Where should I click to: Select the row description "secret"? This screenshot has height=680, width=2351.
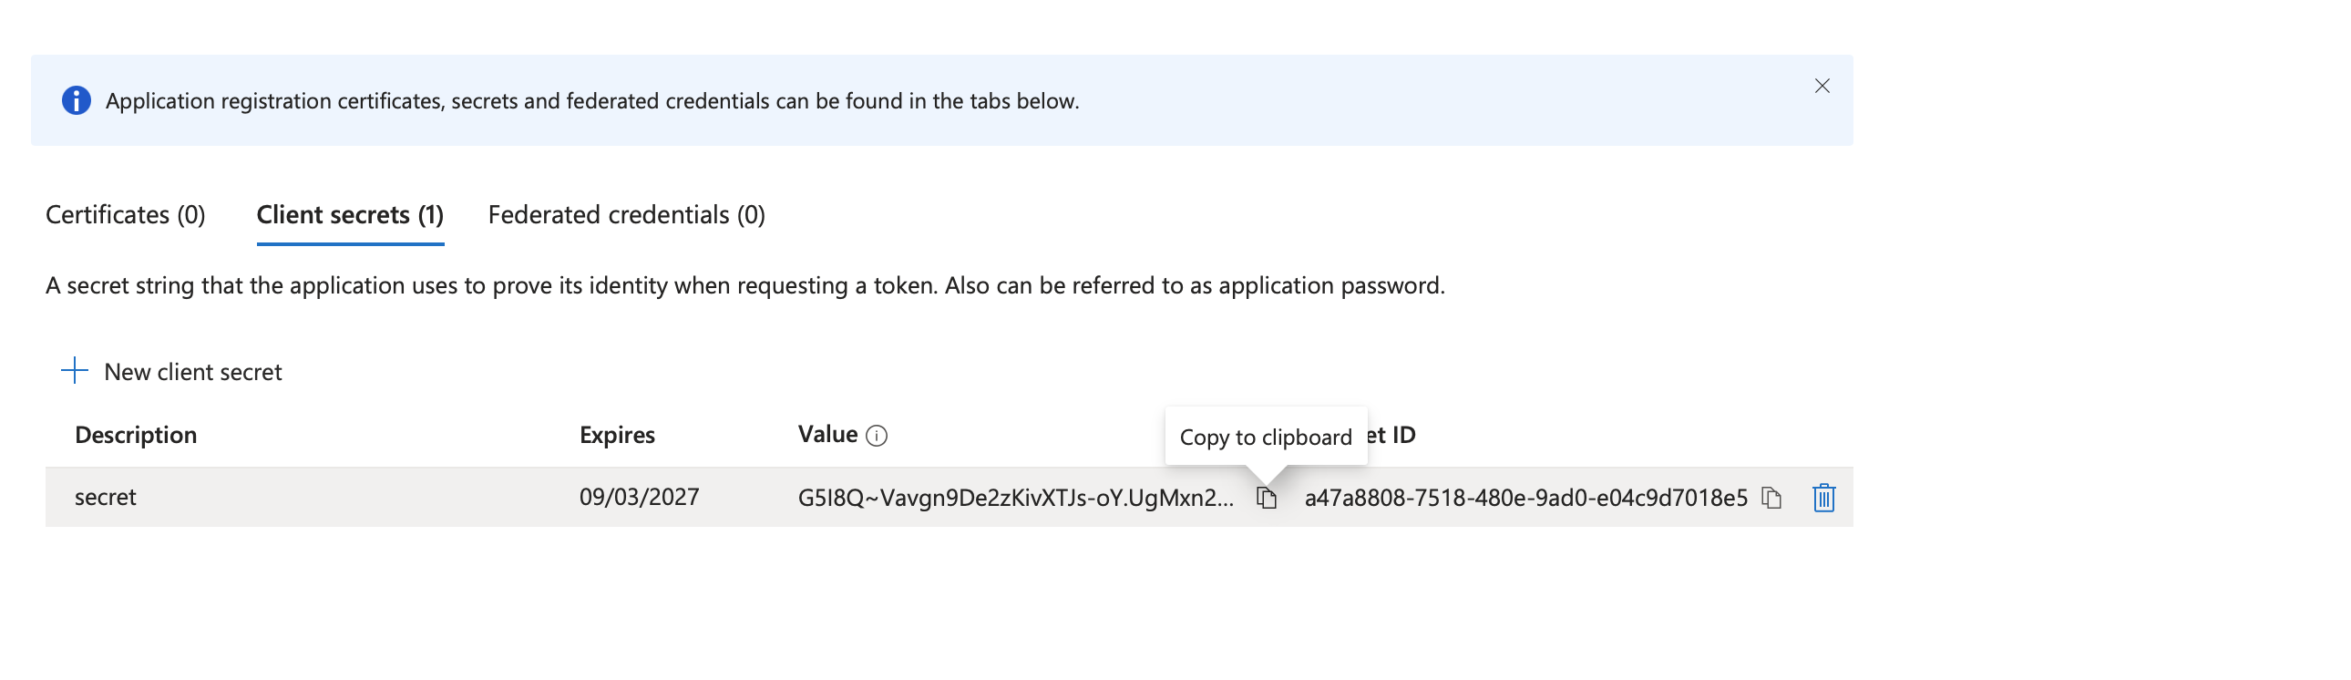coord(105,497)
